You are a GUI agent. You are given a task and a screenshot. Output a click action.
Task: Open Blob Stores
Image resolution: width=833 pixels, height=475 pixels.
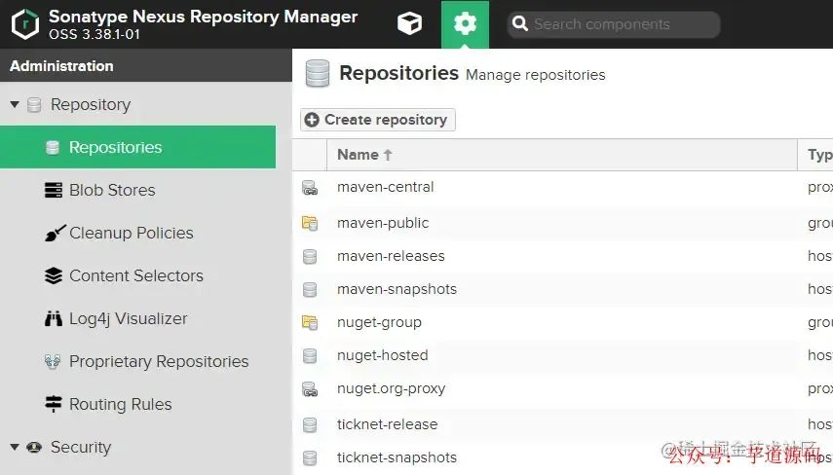pos(112,190)
